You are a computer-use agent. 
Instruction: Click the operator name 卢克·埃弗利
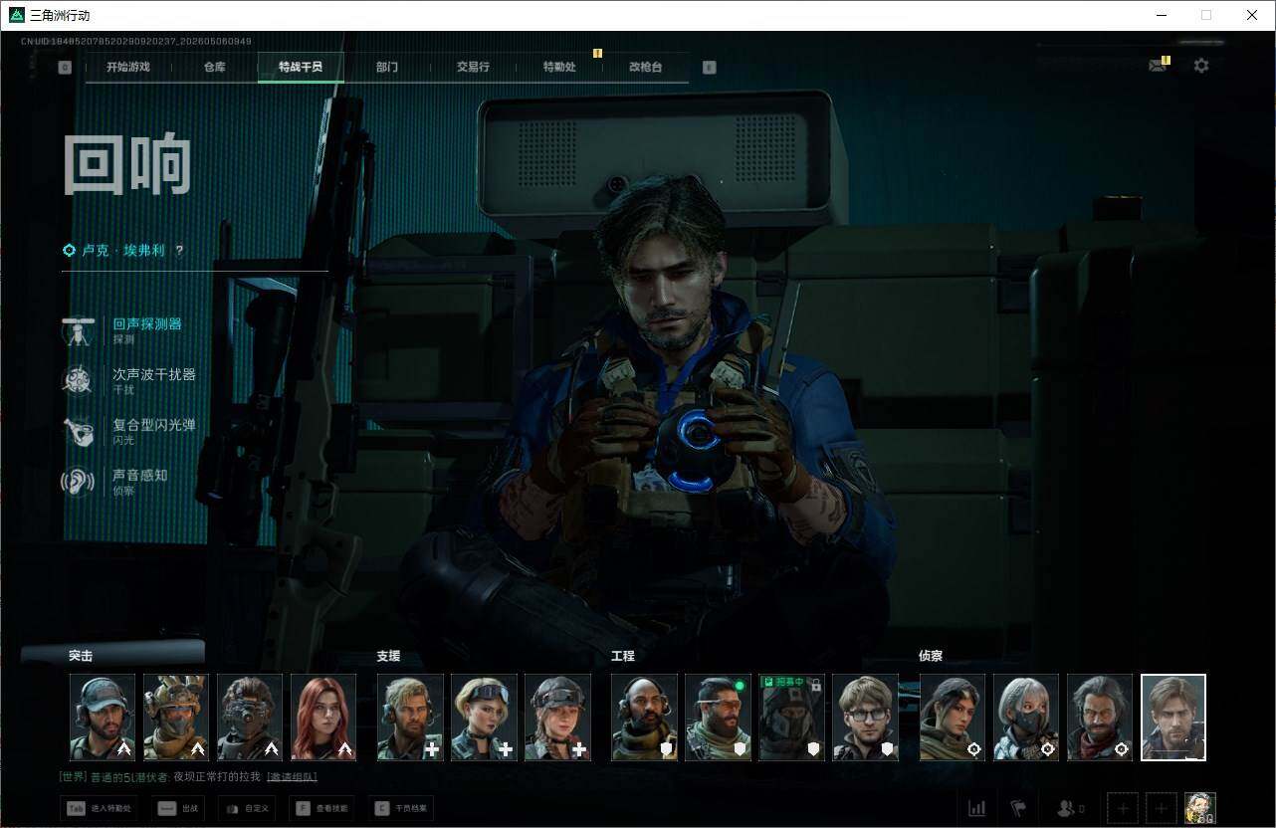click(123, 251)
